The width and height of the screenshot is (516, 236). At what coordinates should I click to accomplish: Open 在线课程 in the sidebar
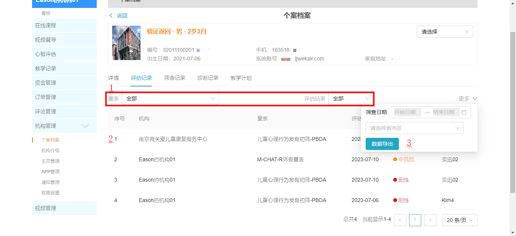pyautogui.click(x=64, y=25)
